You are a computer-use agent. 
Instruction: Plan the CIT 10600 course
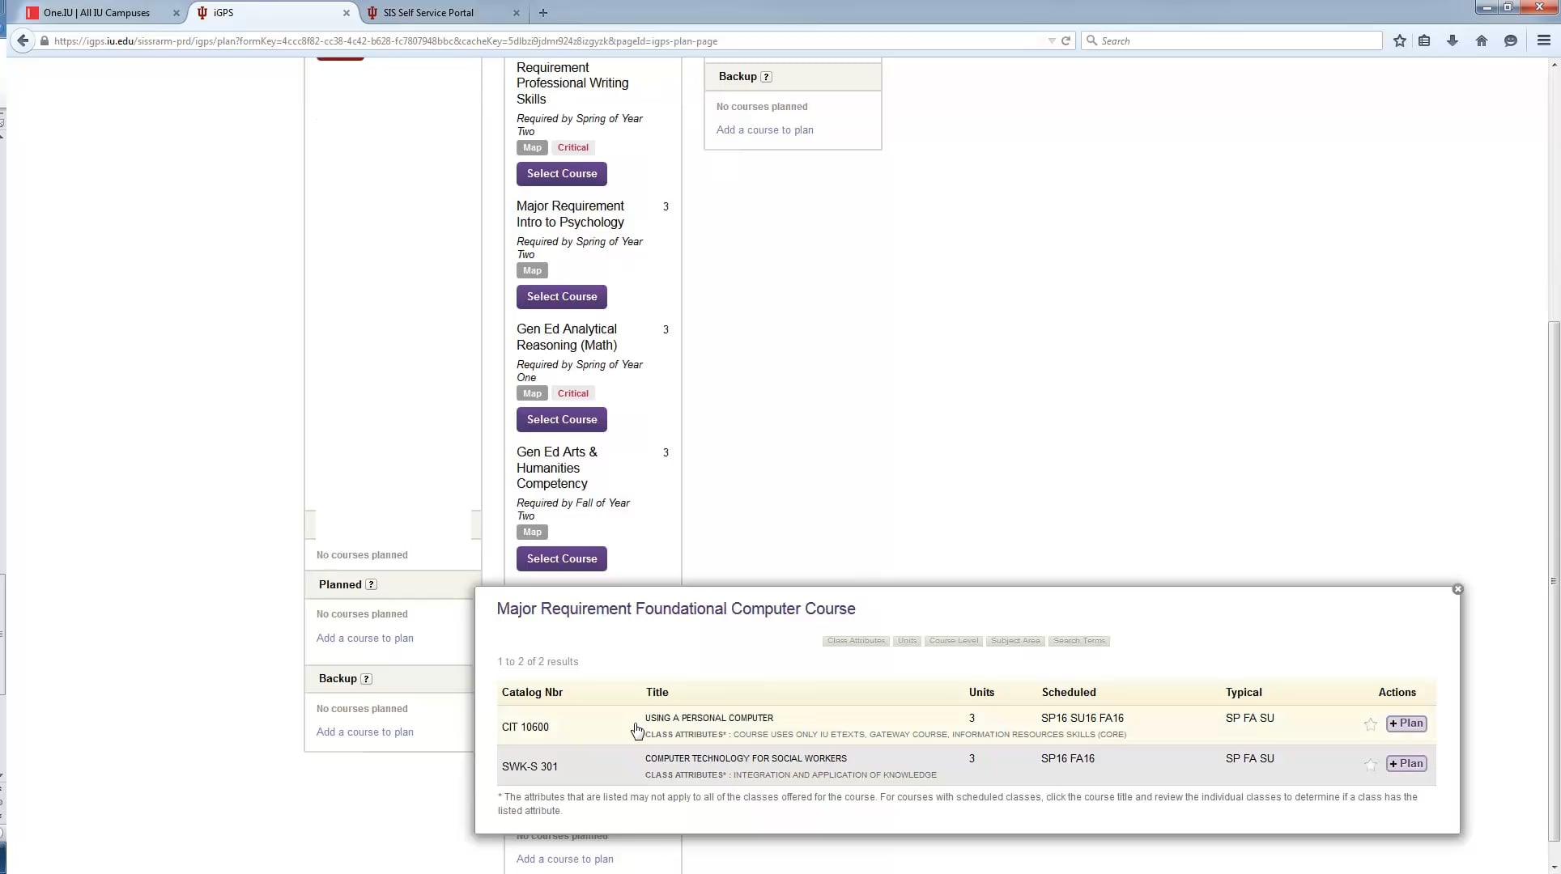(1406, 723)
